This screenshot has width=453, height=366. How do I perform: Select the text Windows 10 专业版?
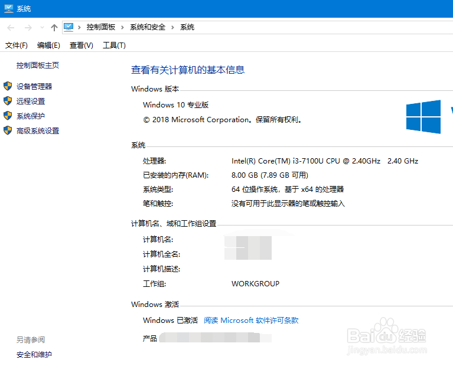point(175,105)
